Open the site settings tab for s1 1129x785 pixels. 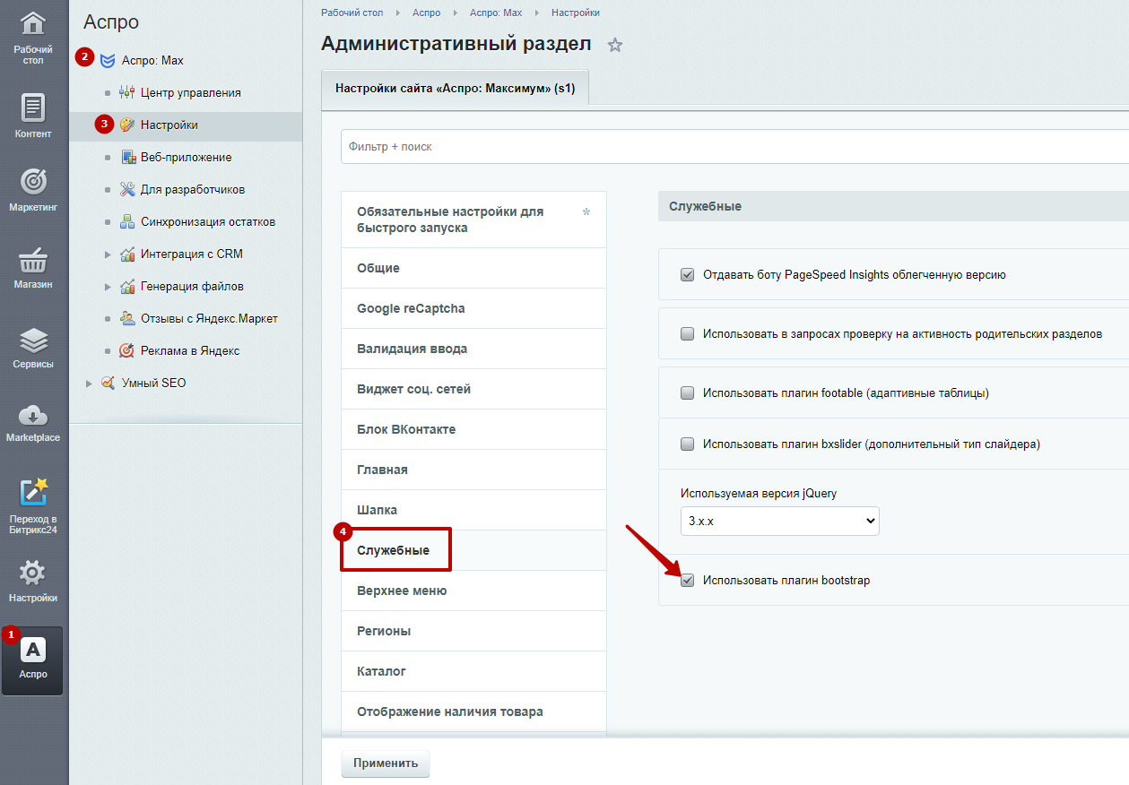(x=455, y=89)
